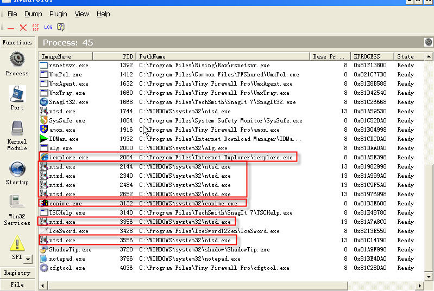Select the ntsd.exe row with PID 2652

231,194
